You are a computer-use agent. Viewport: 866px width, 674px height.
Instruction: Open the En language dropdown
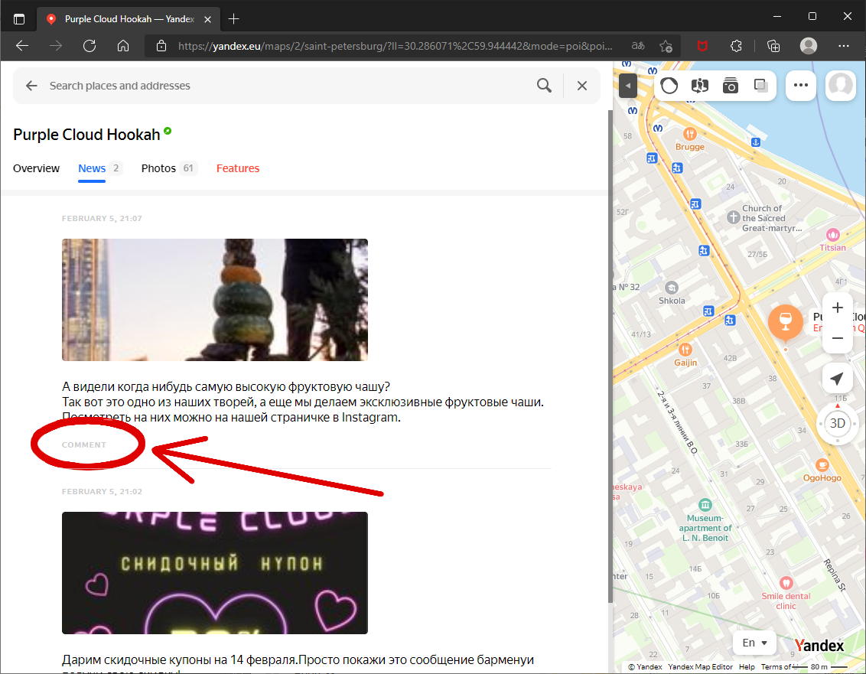pyautogui.click(x=754, y=643)
